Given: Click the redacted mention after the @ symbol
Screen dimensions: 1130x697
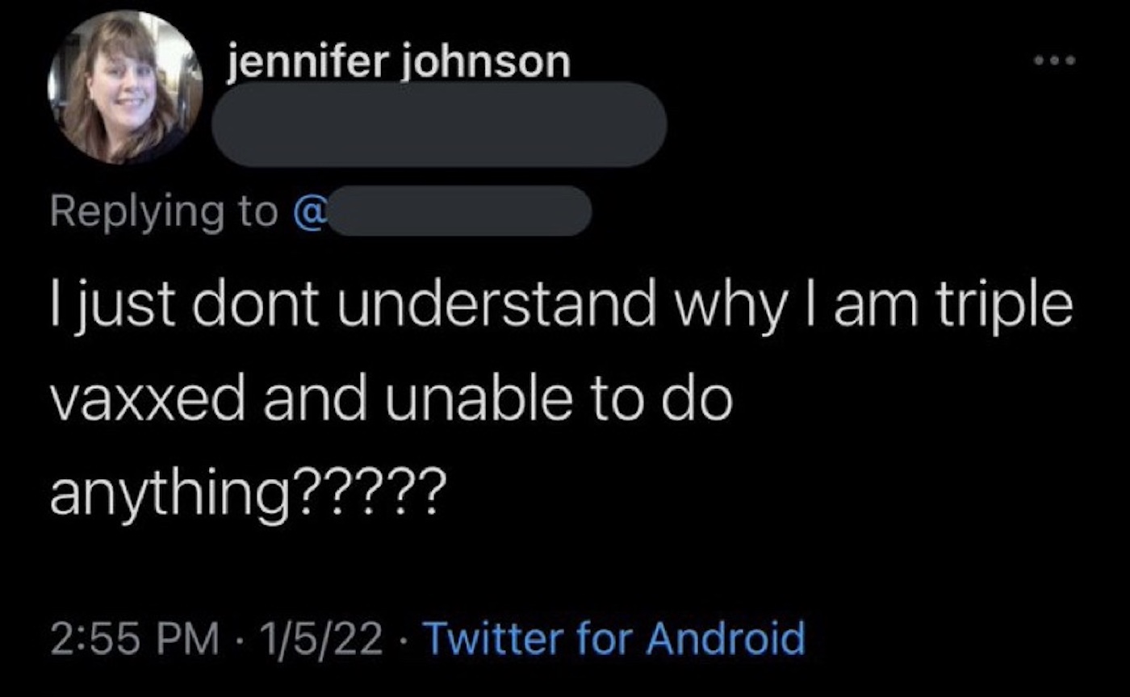Looking at the screenshot, I should [x=460, y=211].
